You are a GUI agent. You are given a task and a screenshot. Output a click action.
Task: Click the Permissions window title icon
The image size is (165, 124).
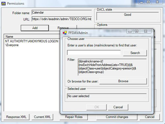point(3,4)
